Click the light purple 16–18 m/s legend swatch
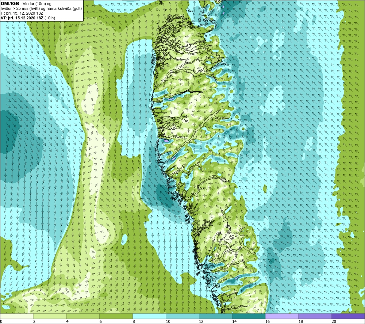 click(282, 316)
